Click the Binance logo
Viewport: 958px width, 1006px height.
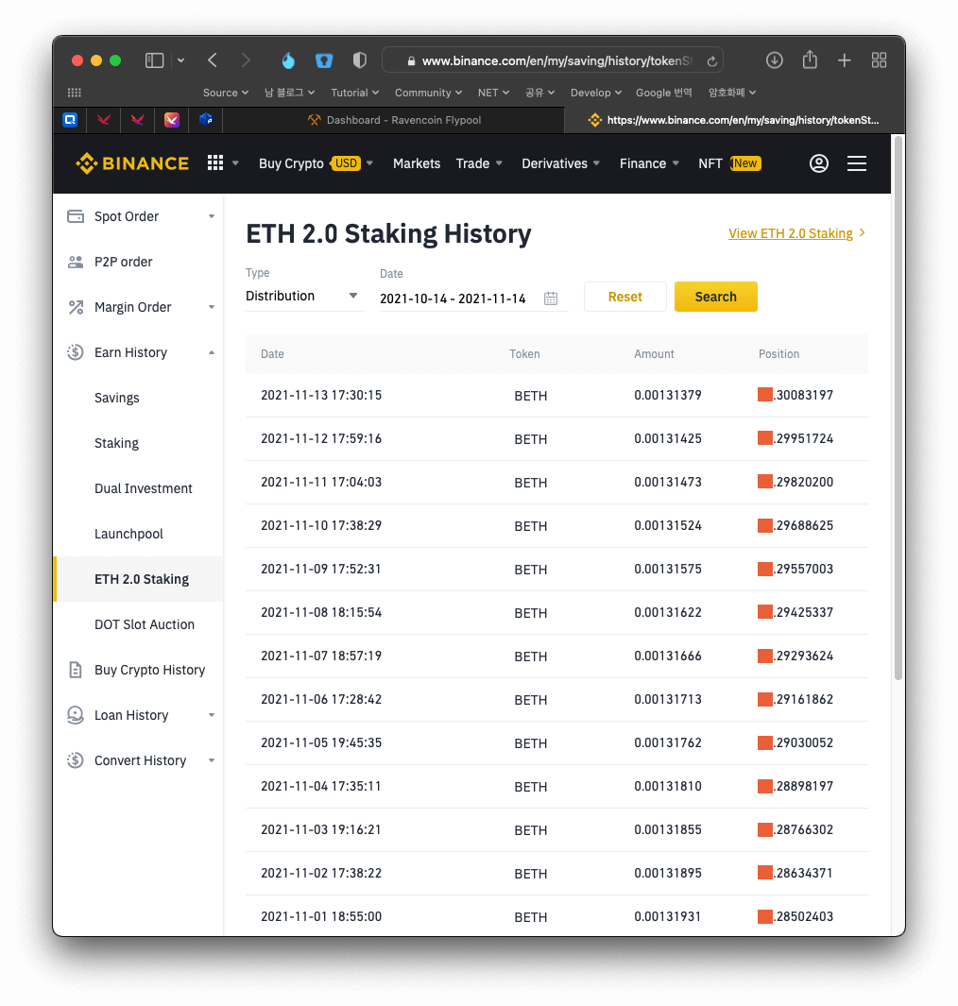click(132, 163)
